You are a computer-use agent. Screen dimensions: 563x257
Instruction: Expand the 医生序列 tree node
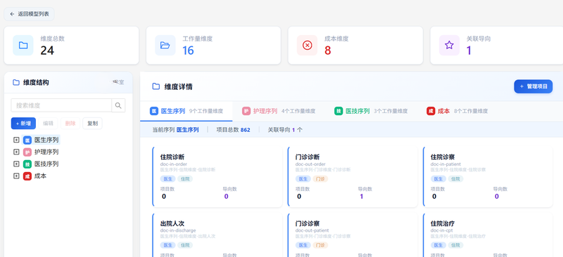click(x=16, y=140)
